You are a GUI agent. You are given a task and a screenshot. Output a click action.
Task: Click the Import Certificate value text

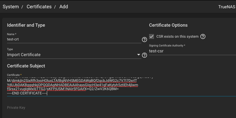pos(24,55)
